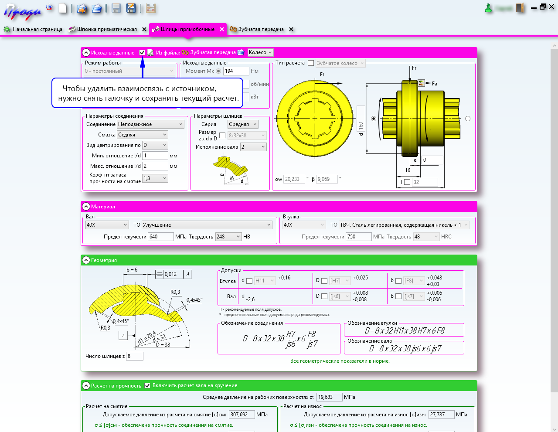Close the Зубчатая передача tab
This screenshot has height=432, width=558.
pyautogui.click(x=291, y=29)
